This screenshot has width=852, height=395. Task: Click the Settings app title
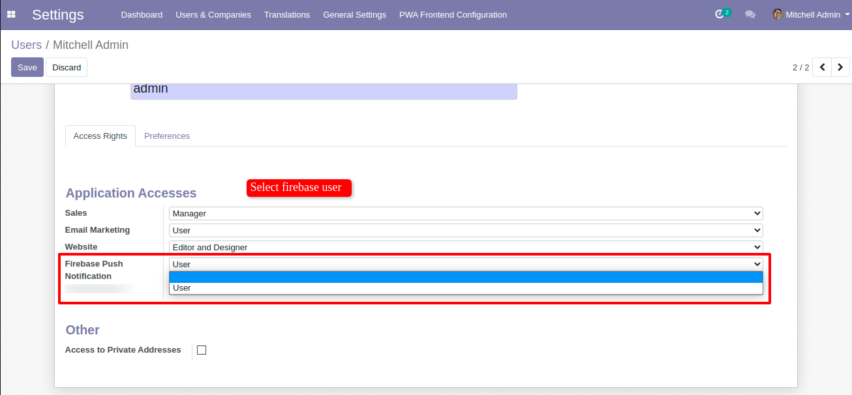(x=58, y=14)
